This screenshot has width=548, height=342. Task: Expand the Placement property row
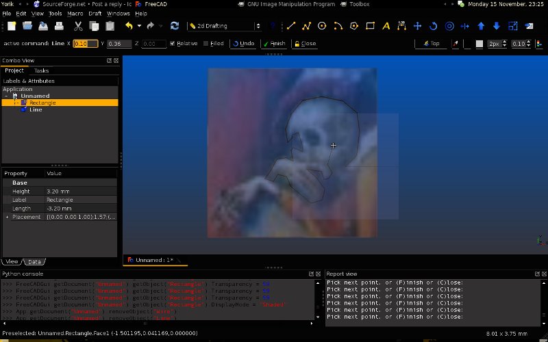tap(7, 217)
